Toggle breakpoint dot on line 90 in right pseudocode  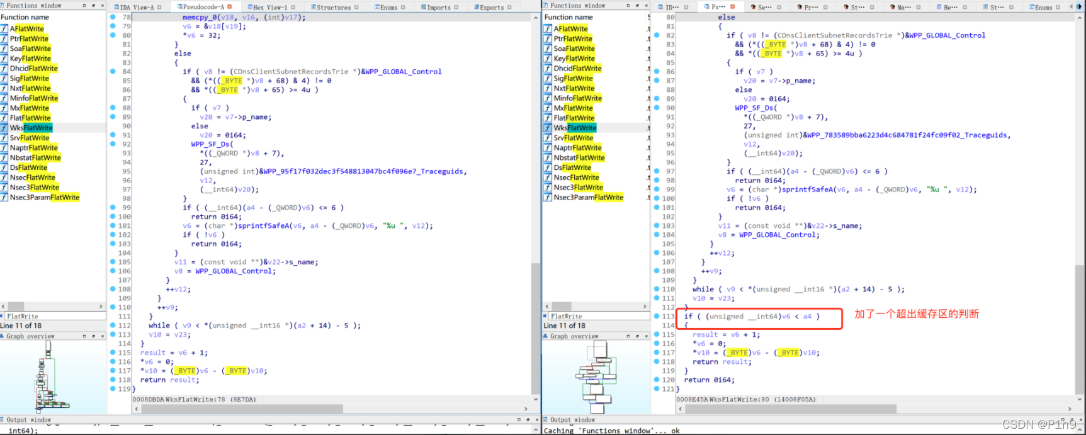click(x=656, y=108)
